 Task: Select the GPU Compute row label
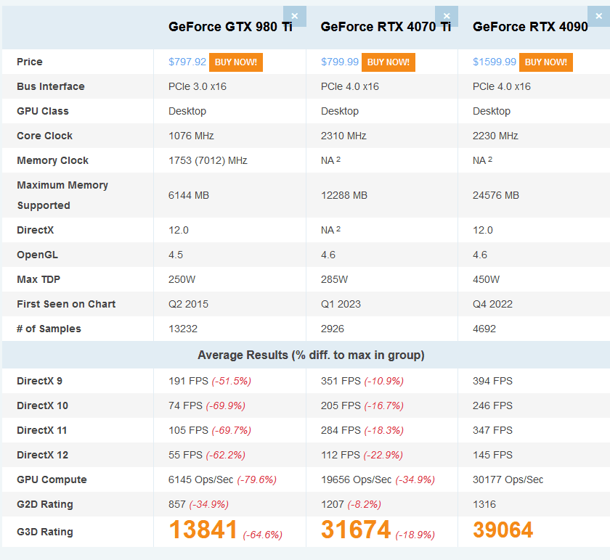[x=52, y=479]
